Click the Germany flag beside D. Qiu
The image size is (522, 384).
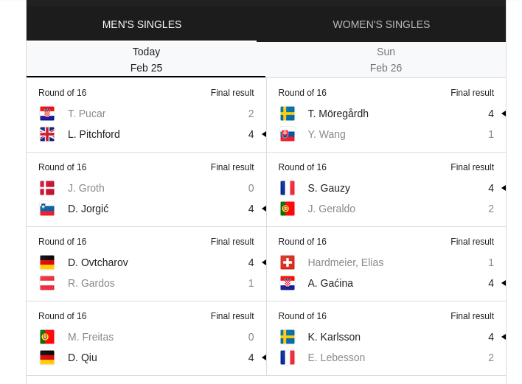click(x=47, y=357)
